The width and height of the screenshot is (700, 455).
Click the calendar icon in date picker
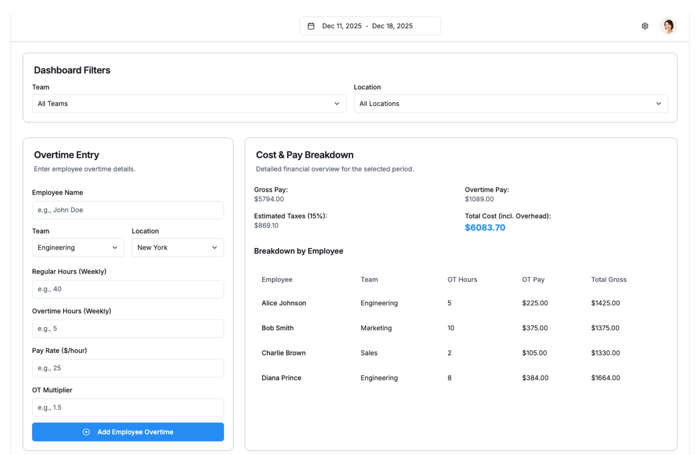coord(311,26)
